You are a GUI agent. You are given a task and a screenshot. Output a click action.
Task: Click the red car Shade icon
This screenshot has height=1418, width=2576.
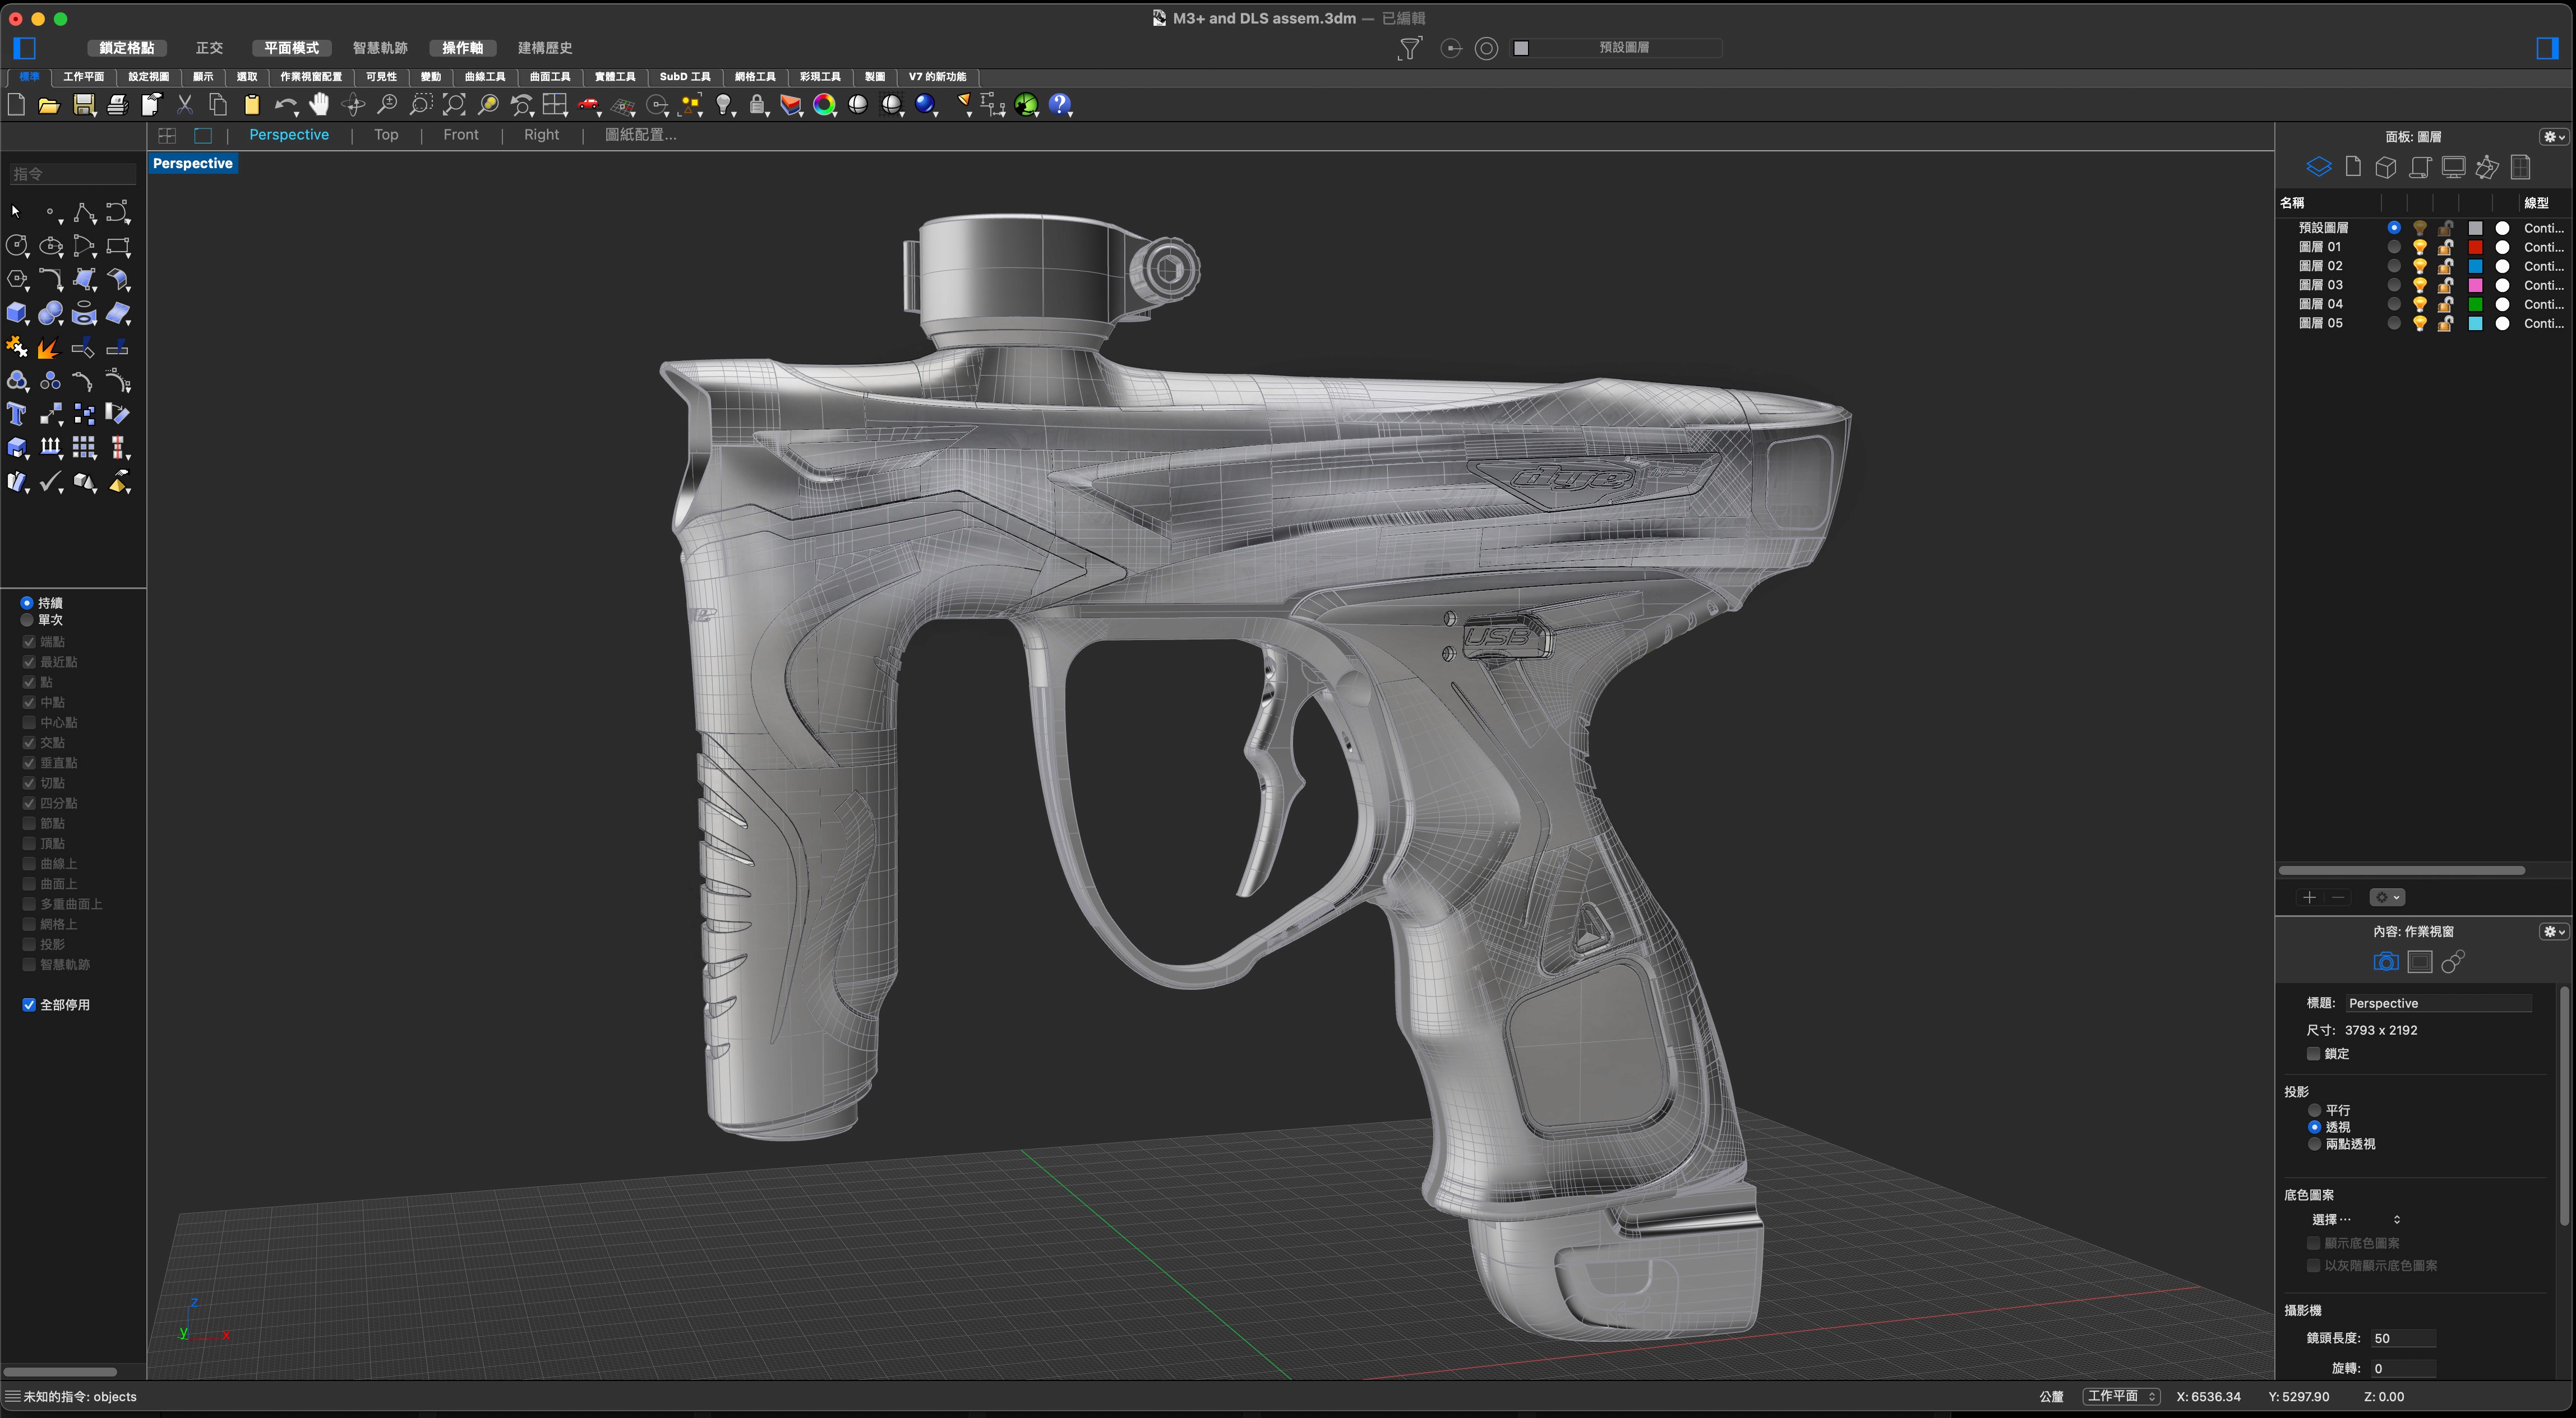point(589,105)
